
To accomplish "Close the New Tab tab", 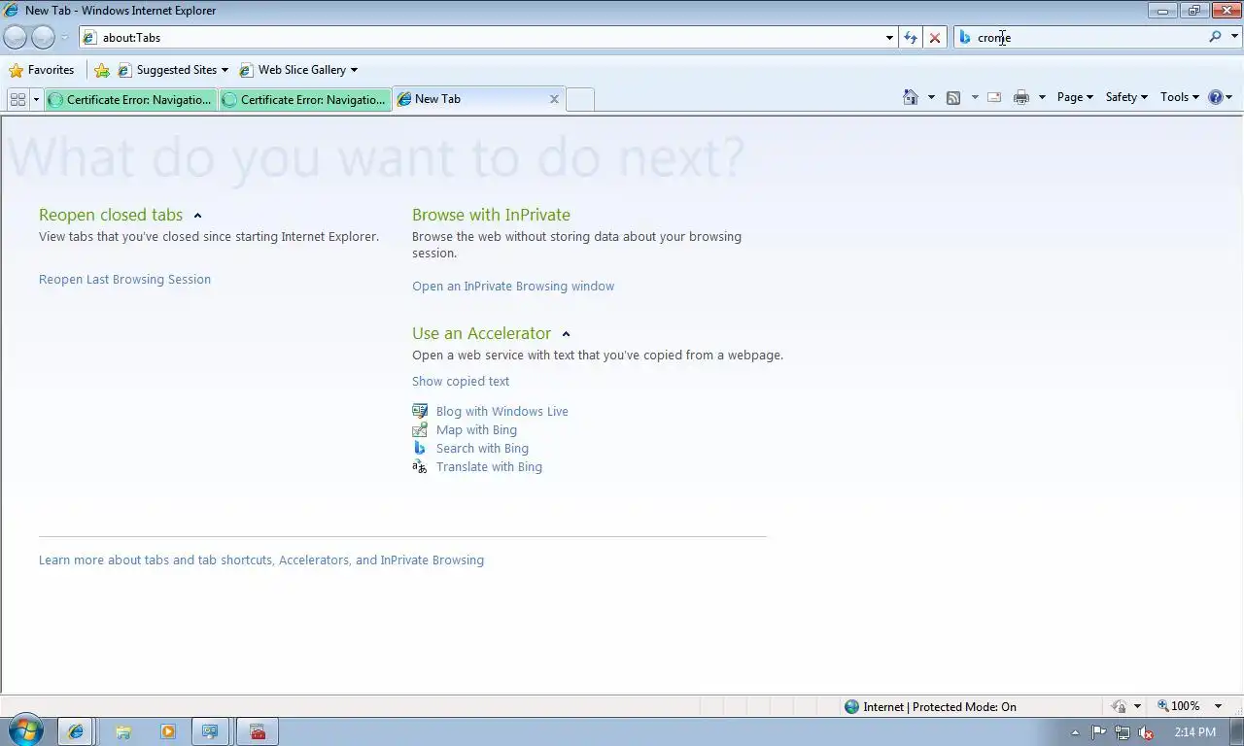I will (x=554, y=99).
